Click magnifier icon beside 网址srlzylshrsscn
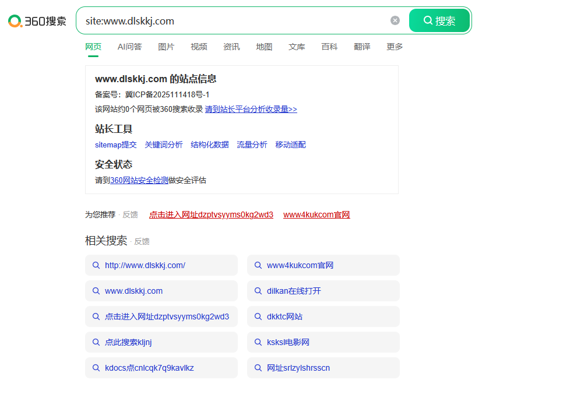The image size is (570, 415). tap(258, 368)
